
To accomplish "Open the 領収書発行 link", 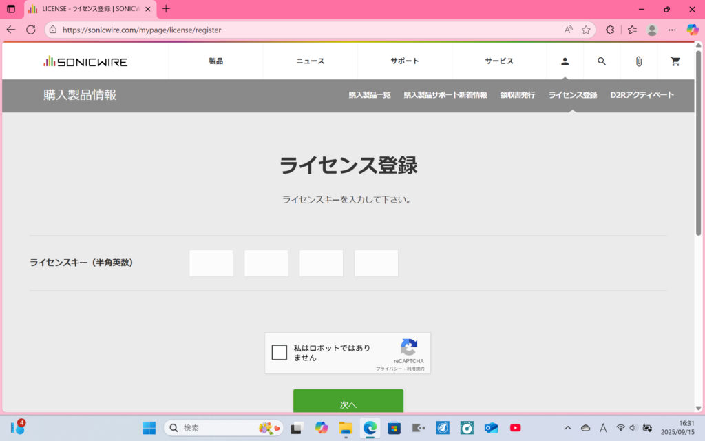I will point(517,95).
